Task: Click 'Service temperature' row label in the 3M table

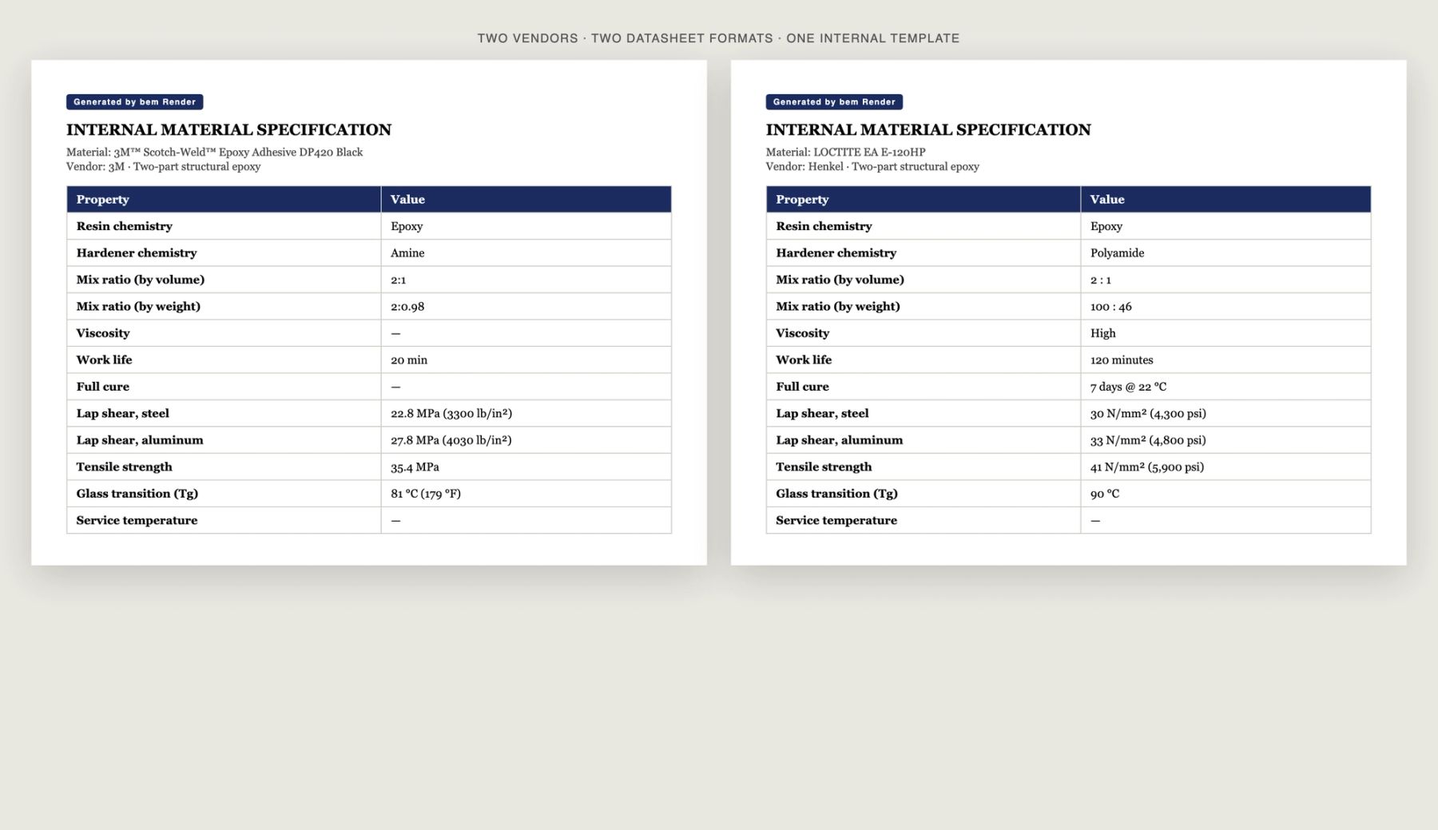Action: 137,520
